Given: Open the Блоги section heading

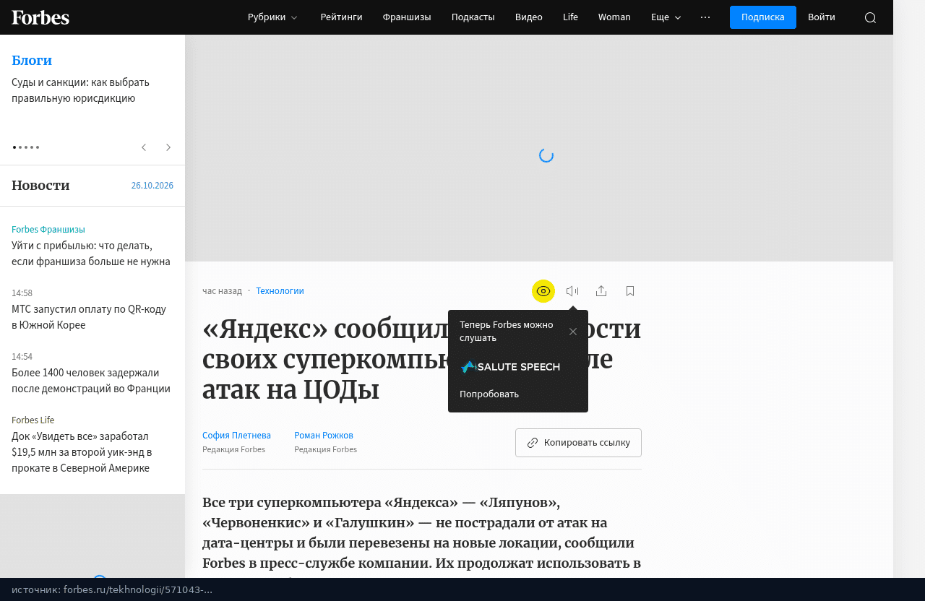Looking at the screenshot, I should (32, 61).
